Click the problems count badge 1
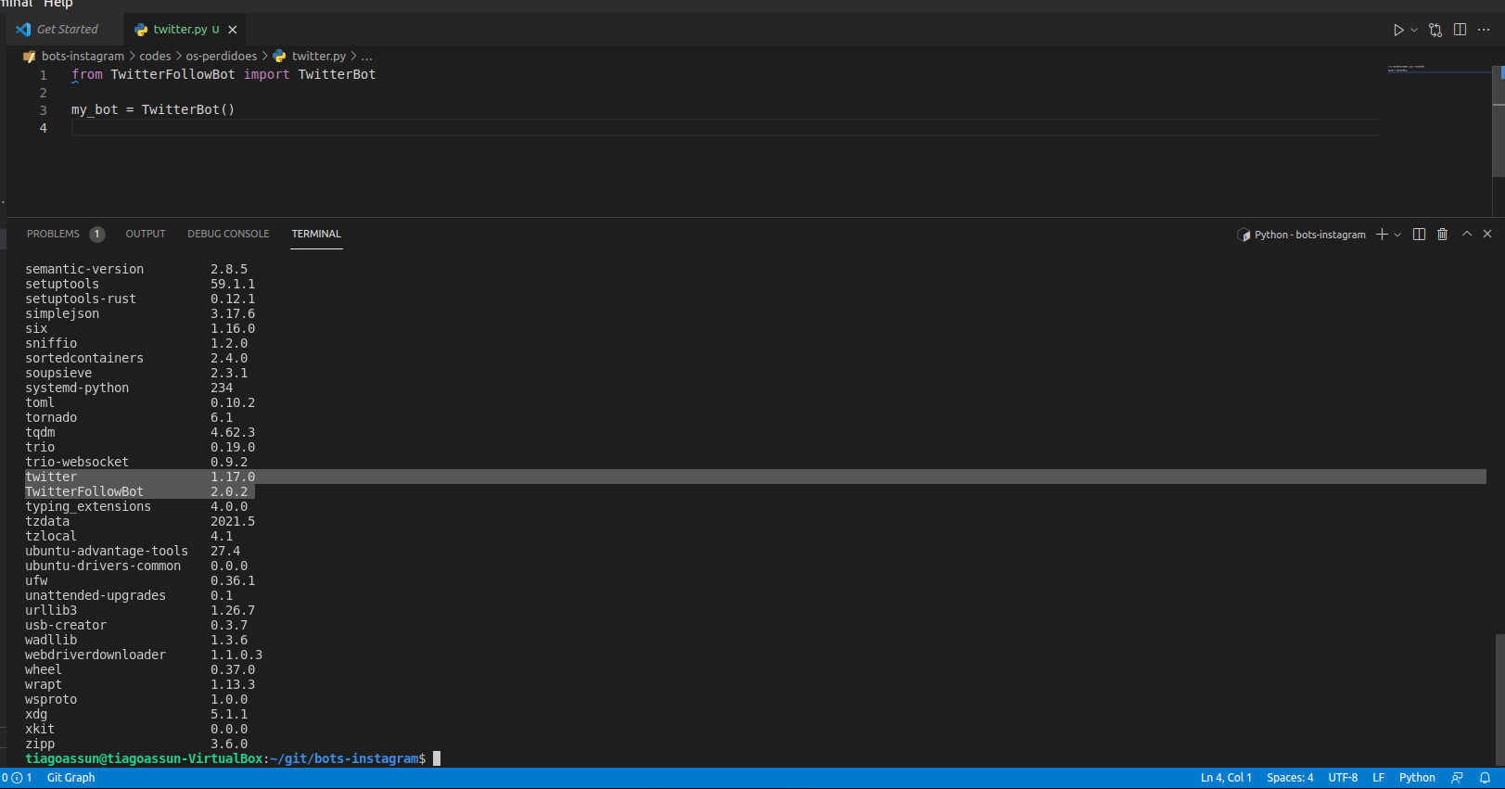This screenshot has height=789, width=1505. (96, 235)
